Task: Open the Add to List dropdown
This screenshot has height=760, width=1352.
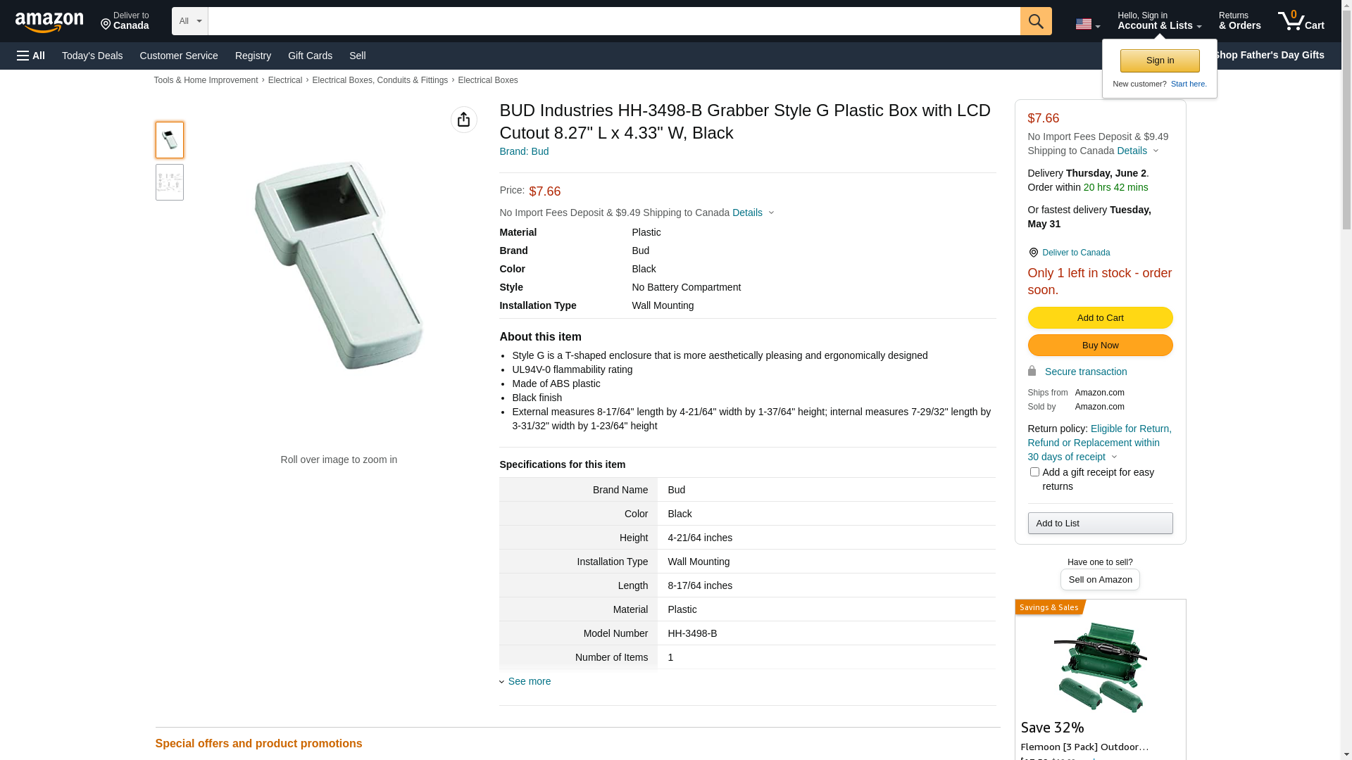Action: tap(1100, 523)
